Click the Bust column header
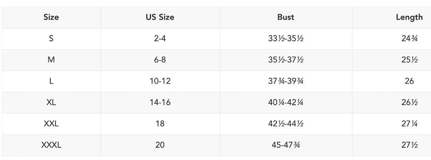This screenshot has width=431, height=160. 286,17
